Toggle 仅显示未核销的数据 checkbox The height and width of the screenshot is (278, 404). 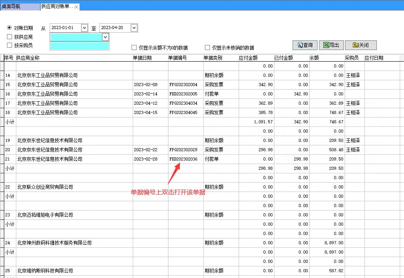pyautogui.click(x=208, y=48)
